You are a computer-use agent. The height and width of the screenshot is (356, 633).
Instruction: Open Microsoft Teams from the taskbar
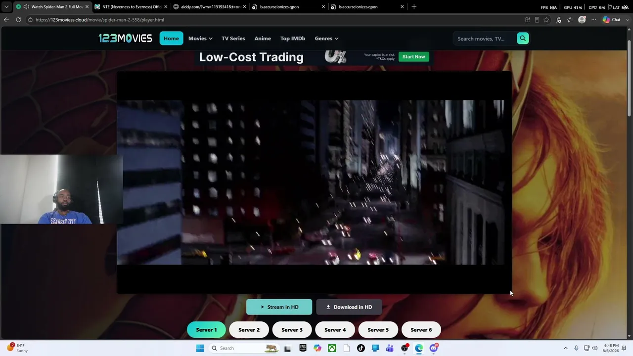tap(390, 348)
